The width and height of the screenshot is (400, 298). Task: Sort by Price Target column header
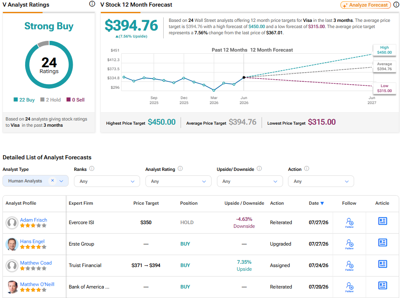[x=146, y=203]
